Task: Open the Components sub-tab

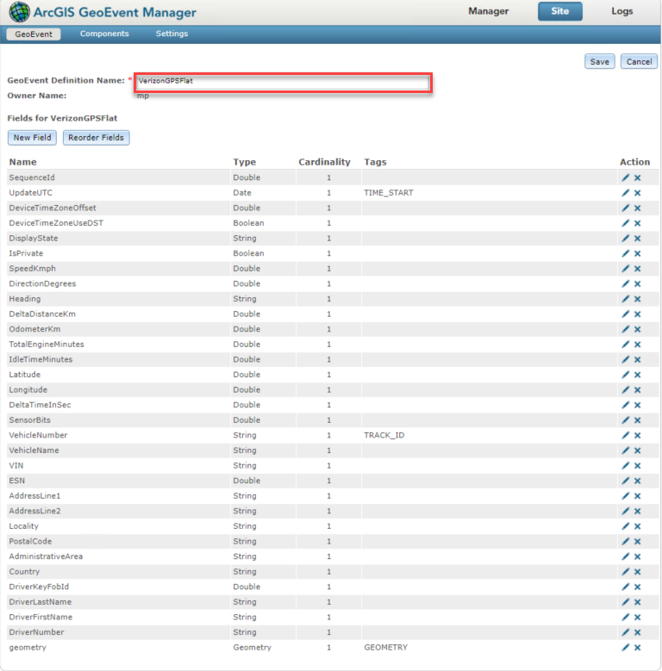Action: tap(104, 34)
